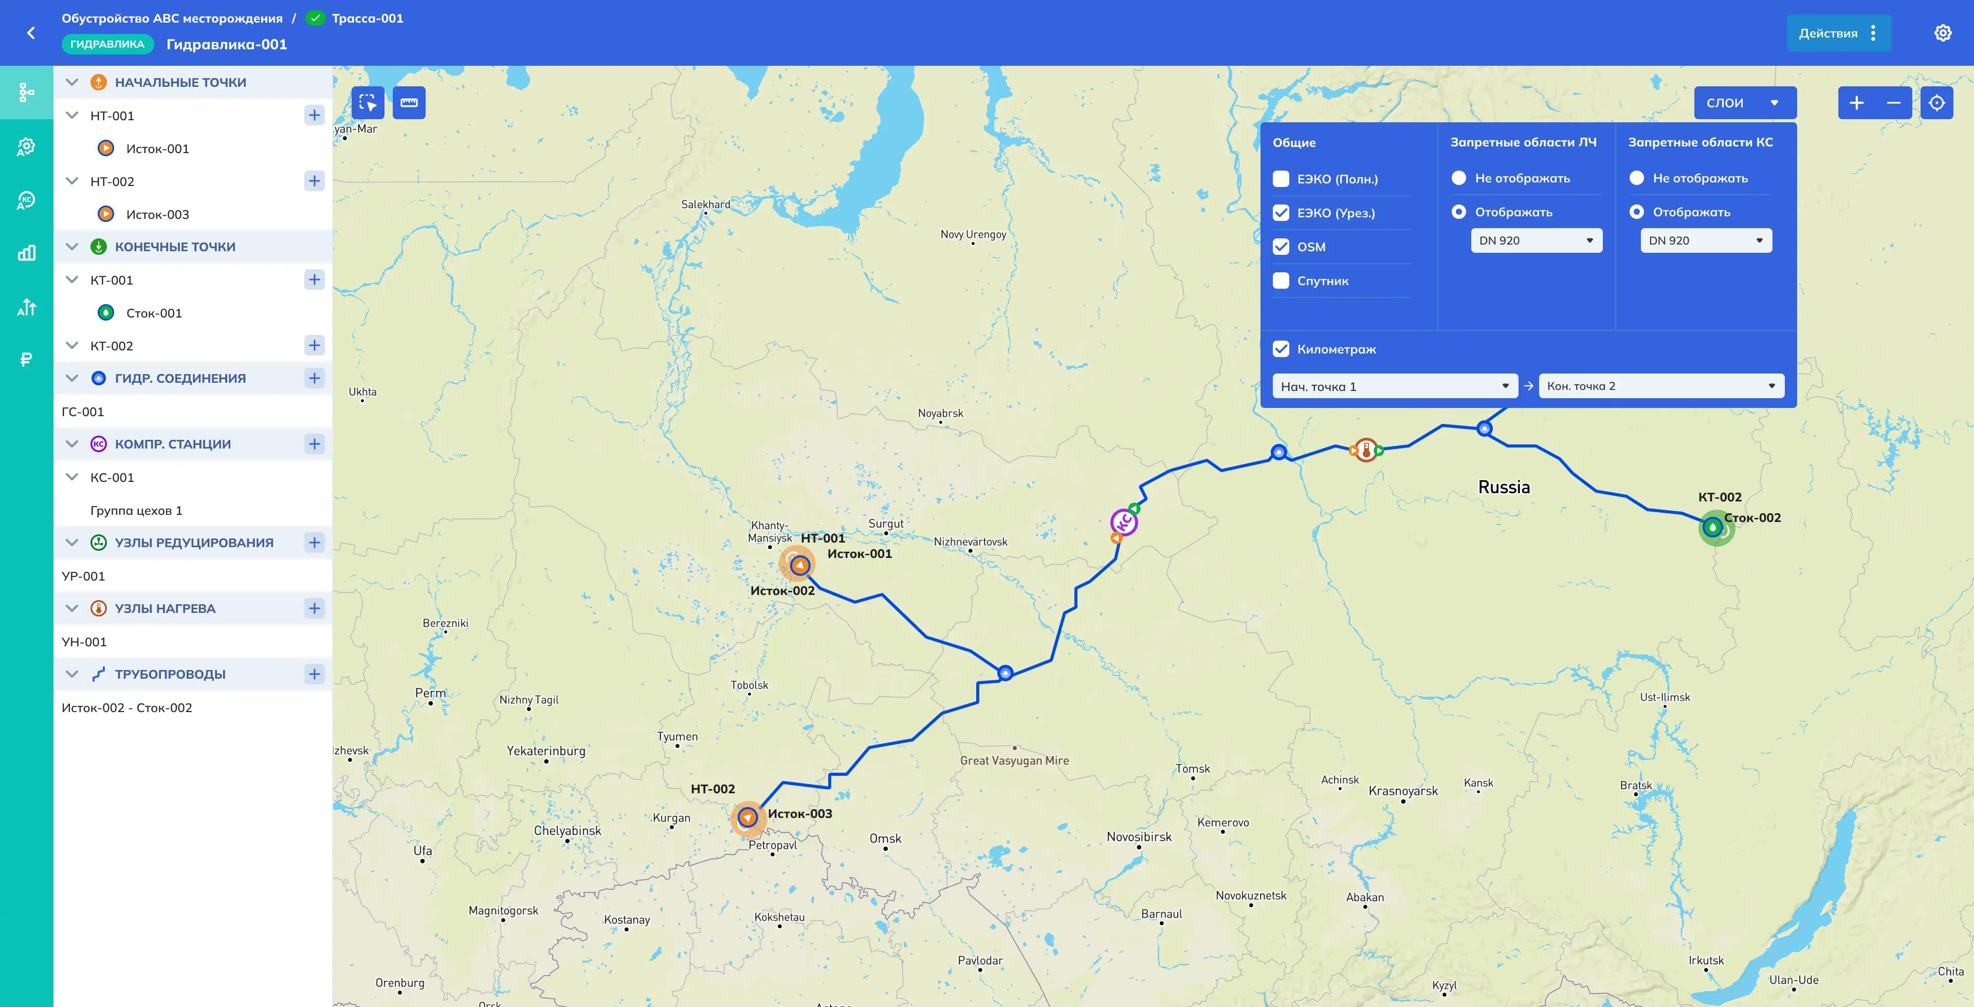
Task: Open Обустройство АВС месторождения breadcrumb
Action: (x=172, y=18)
